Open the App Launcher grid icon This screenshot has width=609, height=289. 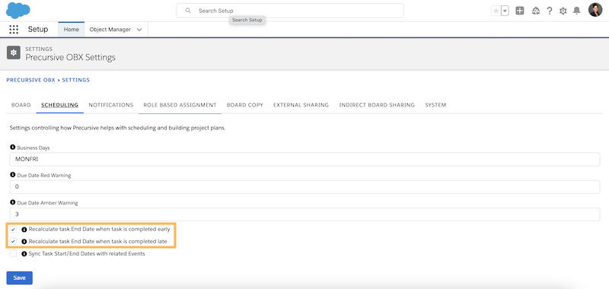14,30
